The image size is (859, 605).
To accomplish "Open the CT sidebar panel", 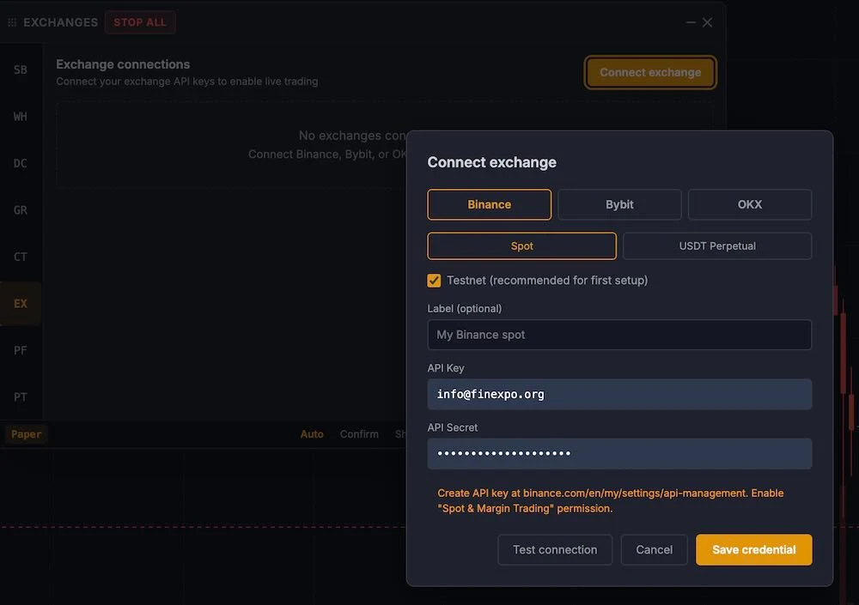I will click(21, 257).
